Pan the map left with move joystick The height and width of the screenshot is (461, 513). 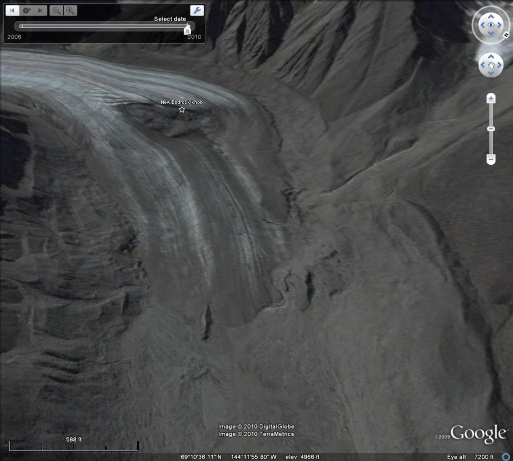point(483,65)
